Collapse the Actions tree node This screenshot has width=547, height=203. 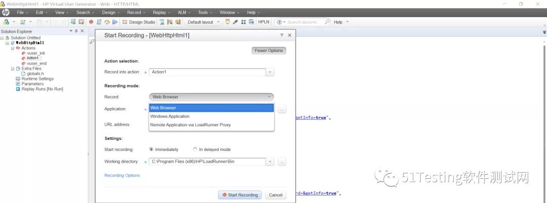click(13, 48)
